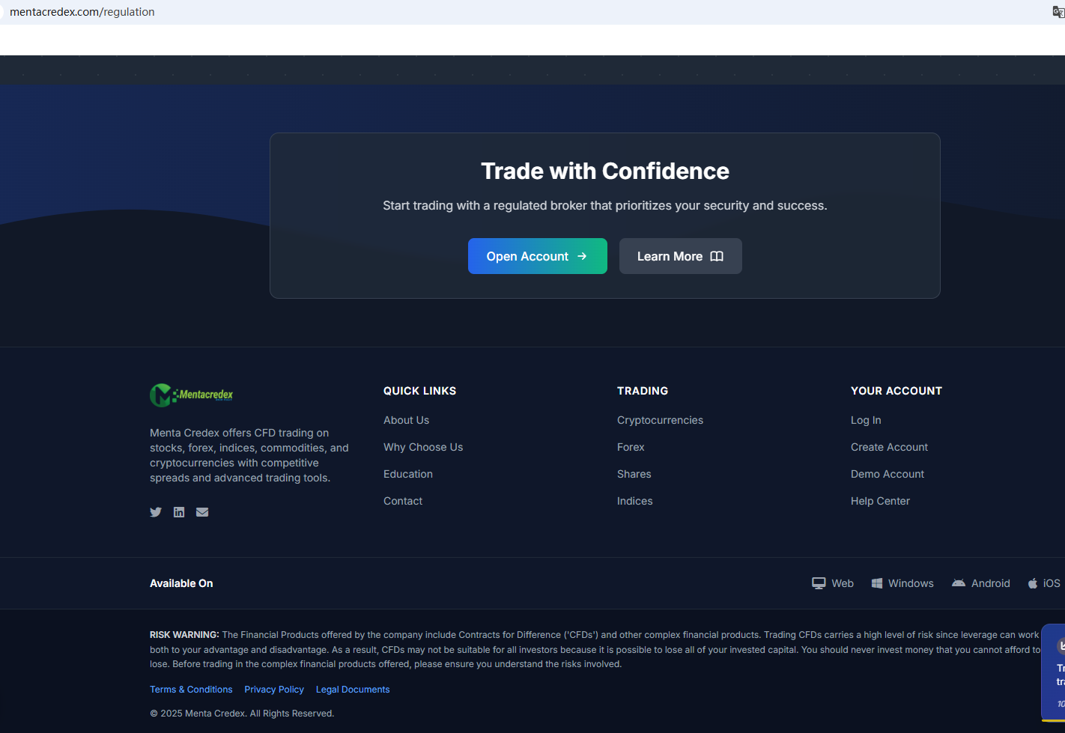Screen dimensions: 1065x733
Task: Click the Windows platform icon
Action: [x=877, y=583]
